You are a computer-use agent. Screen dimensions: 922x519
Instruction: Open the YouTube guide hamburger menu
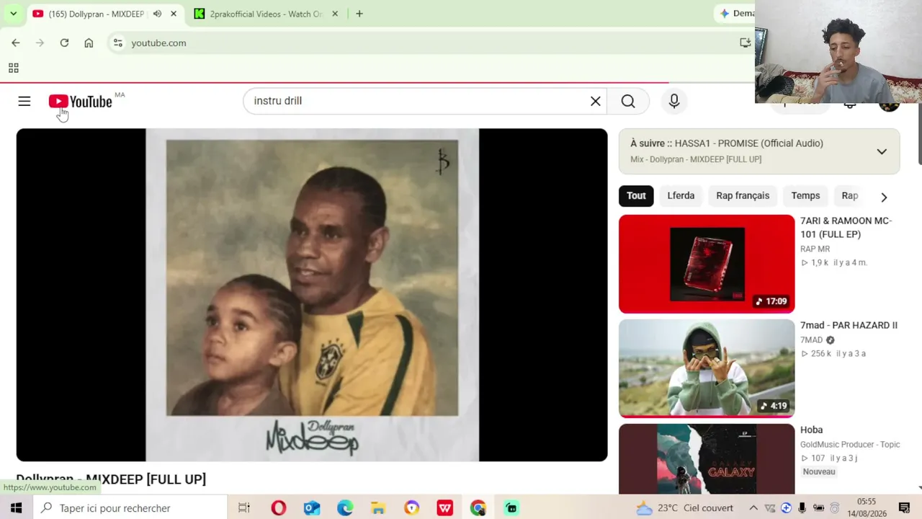click(x=24, y=102)
